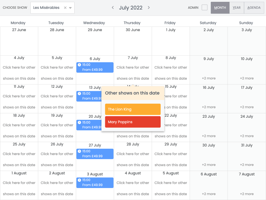Switch to AGENDA view

(254, 8)
